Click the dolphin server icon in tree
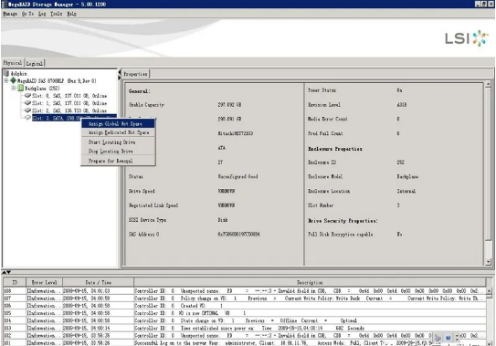This screenshot has width=496, height=346. click(x=6, y=73)
